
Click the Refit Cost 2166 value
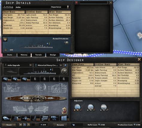click(103, 125)
